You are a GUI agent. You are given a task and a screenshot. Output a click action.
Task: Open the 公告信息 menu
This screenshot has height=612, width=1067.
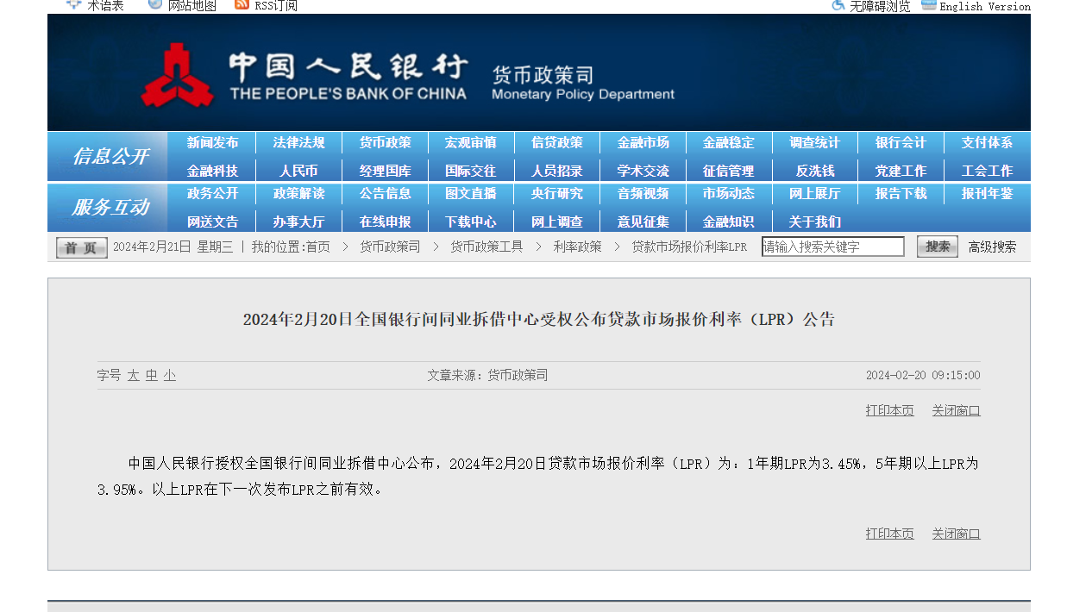(x=385, y=194)
